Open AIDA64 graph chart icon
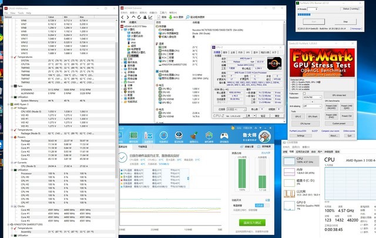 [x=150, y=17]
